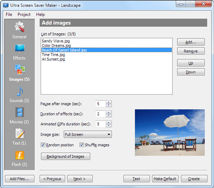Uncheck the Shuffle images checkbox
The width and height of the screenshot is (214, 188).
pyautogui.click(x=81, y=145)
